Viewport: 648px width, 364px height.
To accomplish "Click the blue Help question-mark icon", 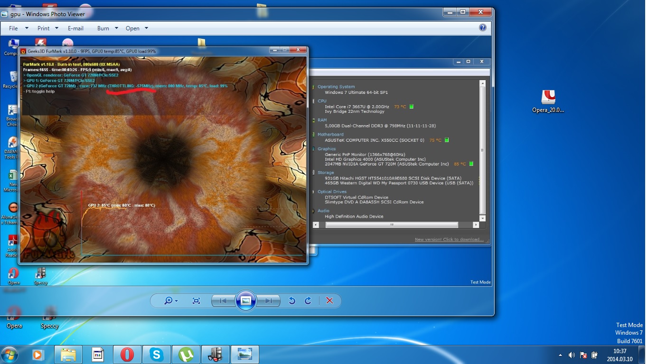I will (x=483, y=27).
